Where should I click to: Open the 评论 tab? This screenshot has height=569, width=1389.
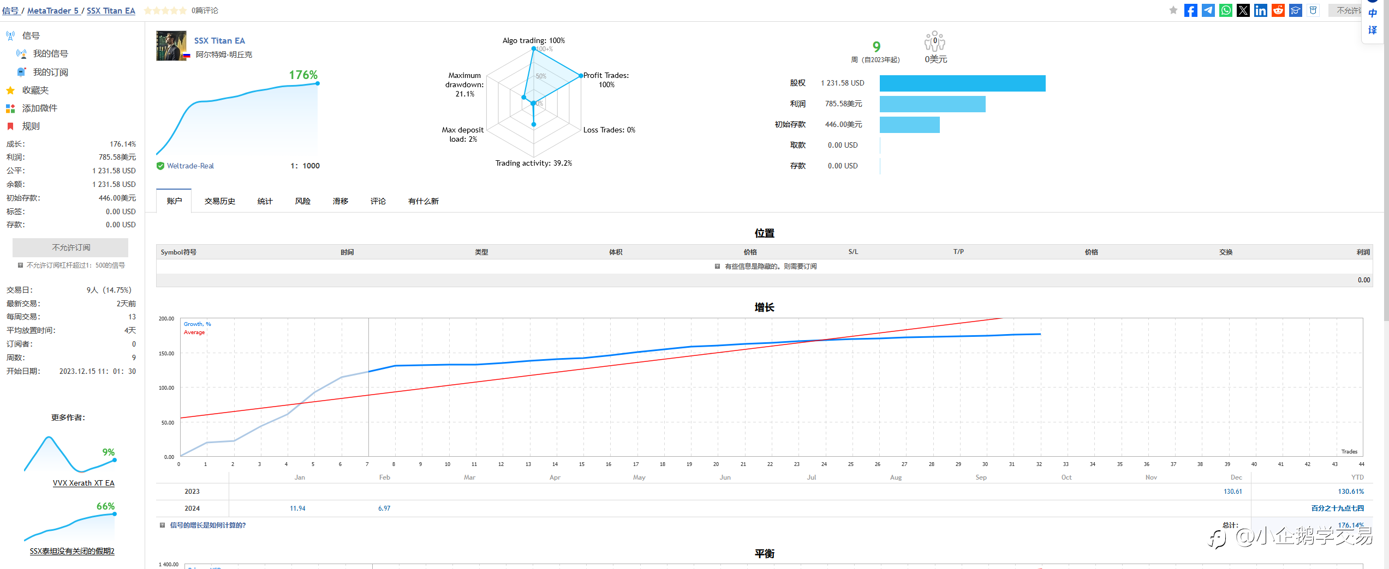pos(378,201)
